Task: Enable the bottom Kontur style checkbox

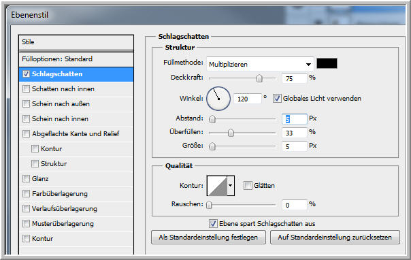Action: click(26, 238)
